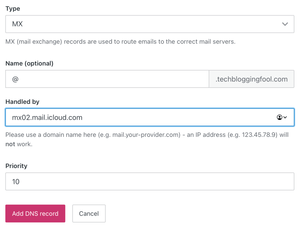The image size is (307, 226).
Task: Click the .techbloggingfool.com domain suffix box
Action: coord(252,79)
